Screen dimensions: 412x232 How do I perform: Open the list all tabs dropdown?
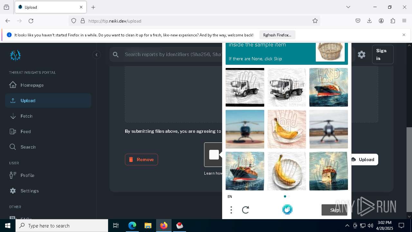coord(348,7)
